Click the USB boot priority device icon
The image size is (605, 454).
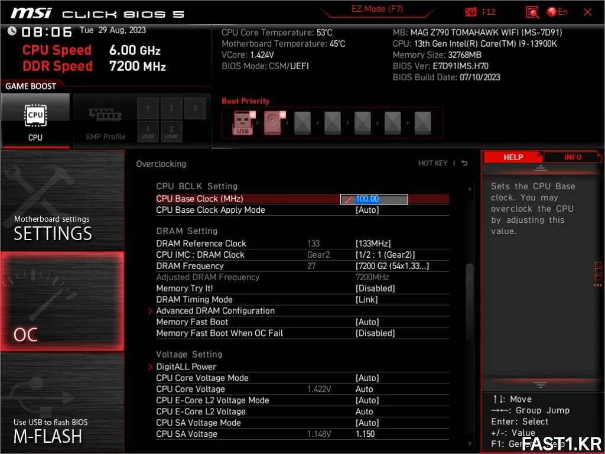pos(243,123)
